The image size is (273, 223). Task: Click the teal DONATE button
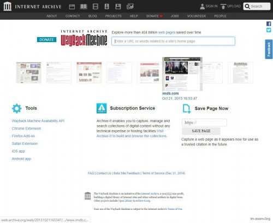coord(46,39)
